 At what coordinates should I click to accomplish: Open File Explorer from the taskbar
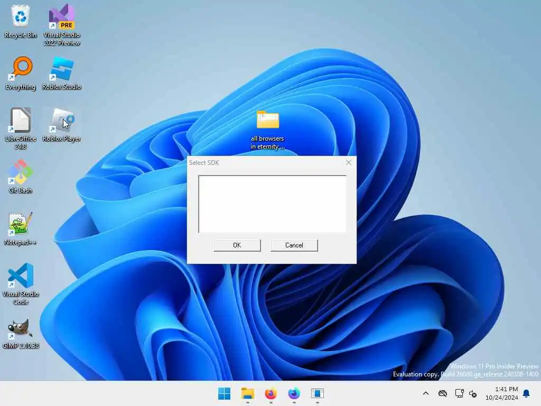click(x=248, y=393)
